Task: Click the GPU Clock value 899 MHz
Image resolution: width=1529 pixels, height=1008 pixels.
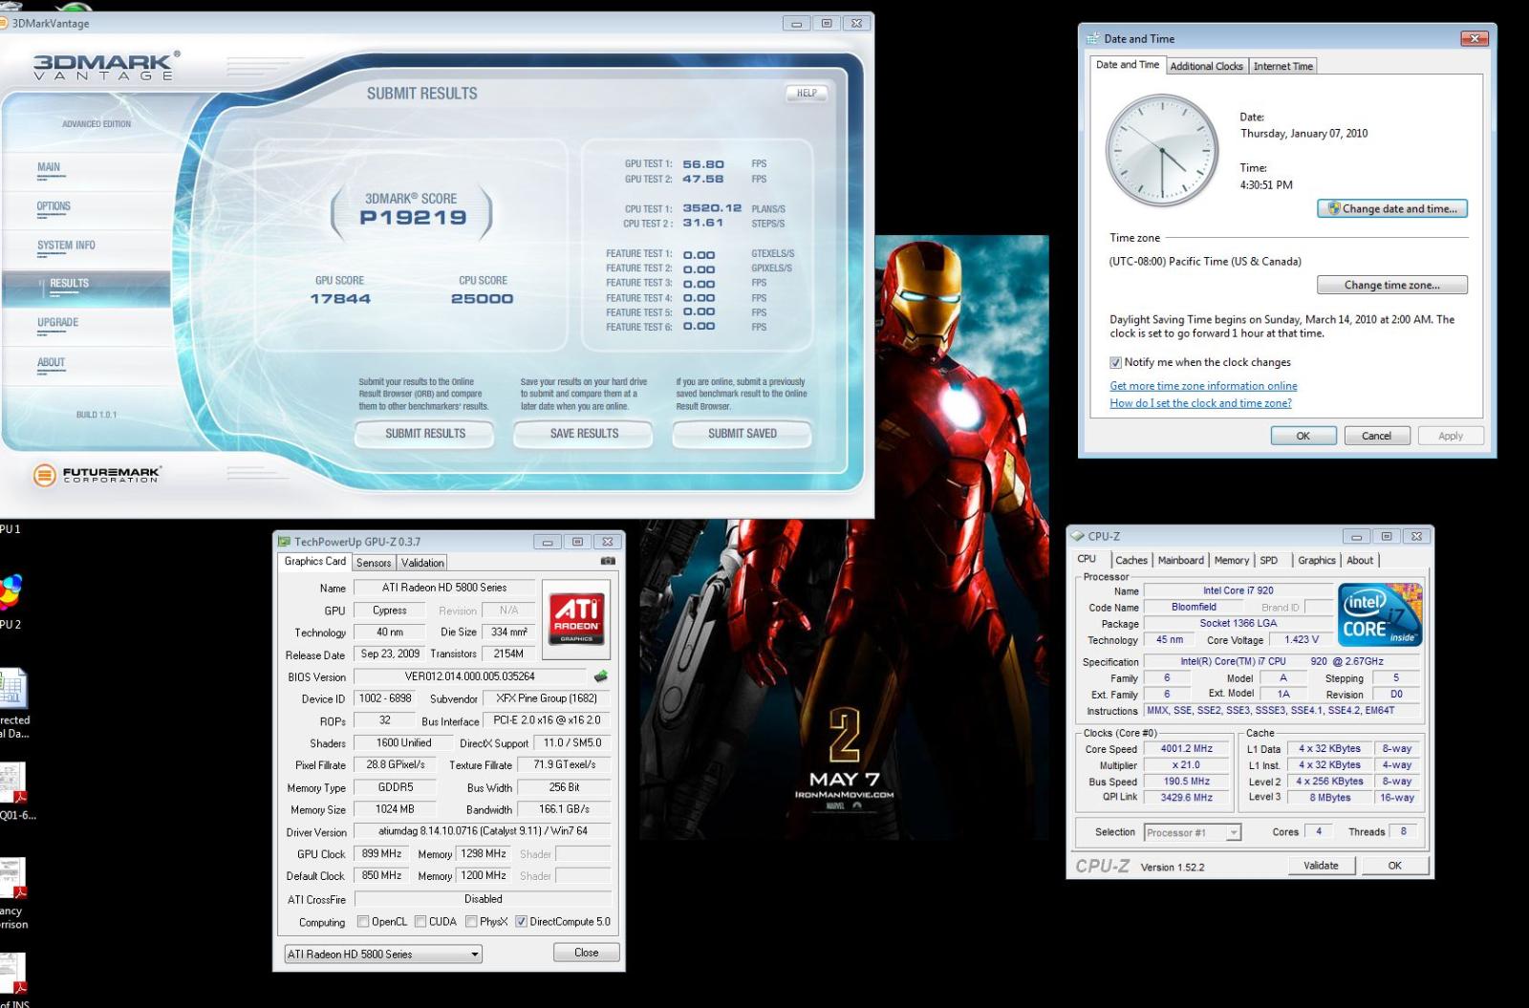Action: click(381, 854)
